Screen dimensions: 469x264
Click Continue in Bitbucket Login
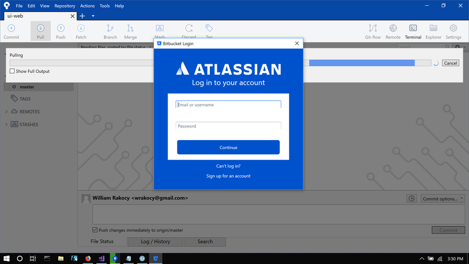pyautogui.click(x=228, y=147)
